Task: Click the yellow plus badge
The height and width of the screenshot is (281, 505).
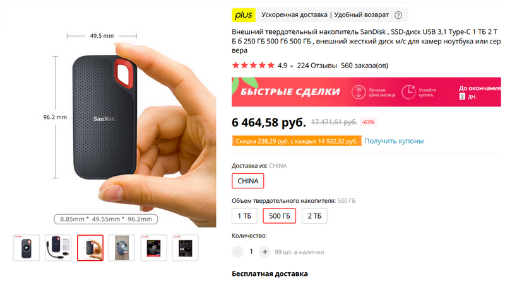Action: [x=244, y=15]
